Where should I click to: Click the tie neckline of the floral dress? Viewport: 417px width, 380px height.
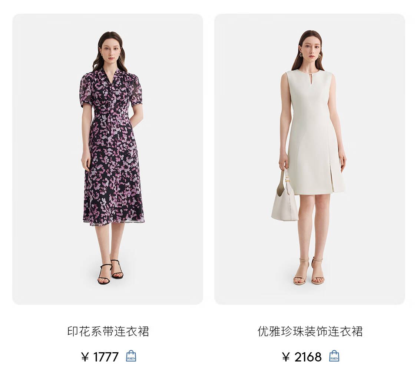click(x=110, y=80)
